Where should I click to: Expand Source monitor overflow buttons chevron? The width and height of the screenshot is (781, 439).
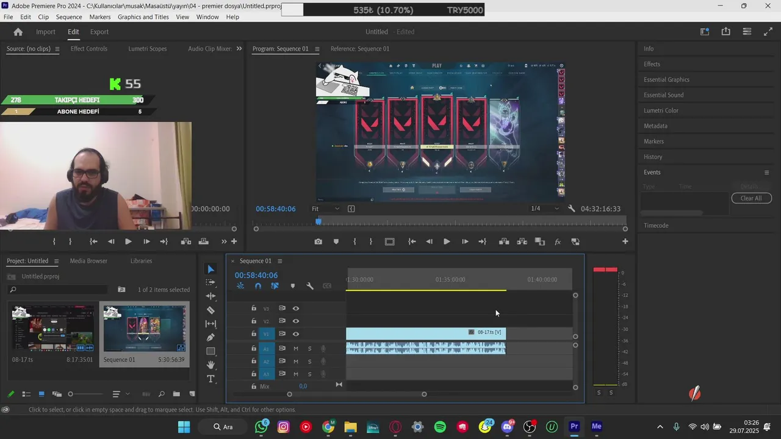[224, 241]
